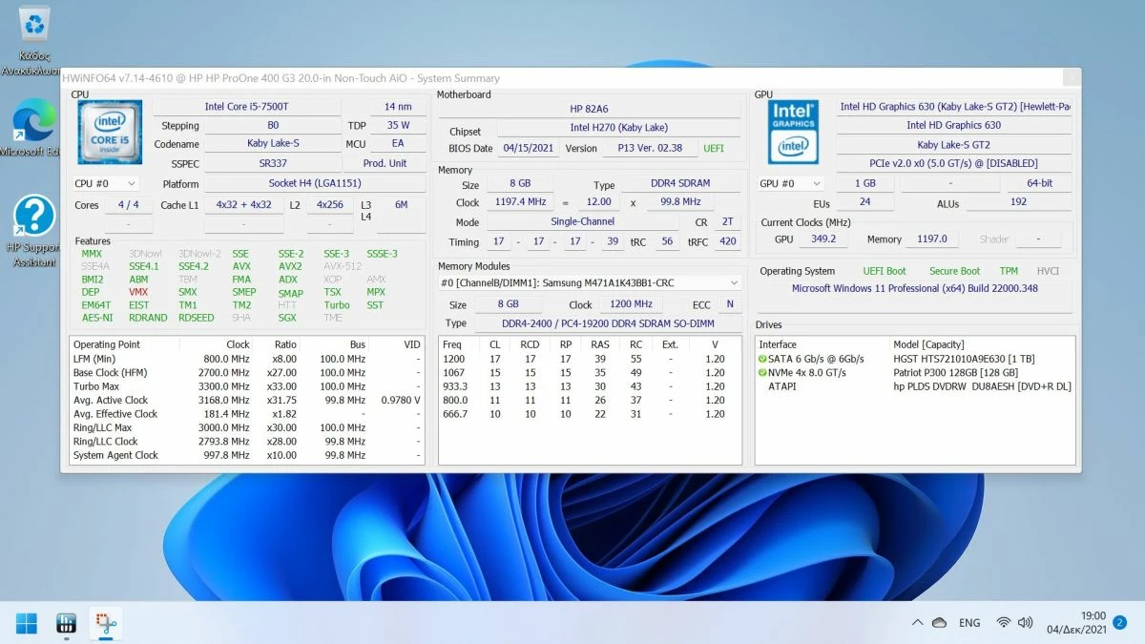Open the Windows Start menu
Screen dimensions: 1145x644
27,623
